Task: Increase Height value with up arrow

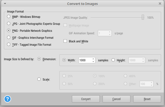Action: pos(143,59)
